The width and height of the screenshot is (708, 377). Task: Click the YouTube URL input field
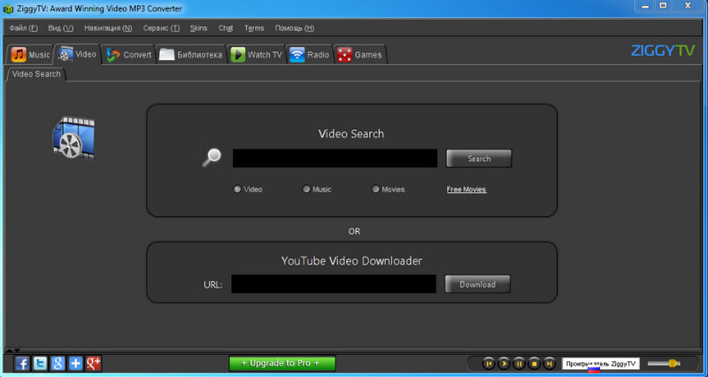click(334, 284)
